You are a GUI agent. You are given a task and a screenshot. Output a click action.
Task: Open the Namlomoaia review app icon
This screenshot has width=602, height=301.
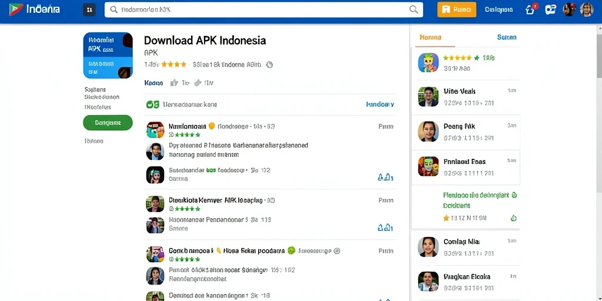155,130
